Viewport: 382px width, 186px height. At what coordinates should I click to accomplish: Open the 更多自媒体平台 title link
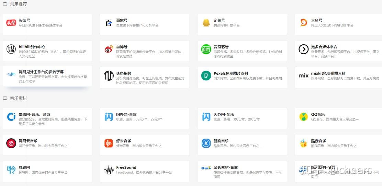(x=324, y=47)
